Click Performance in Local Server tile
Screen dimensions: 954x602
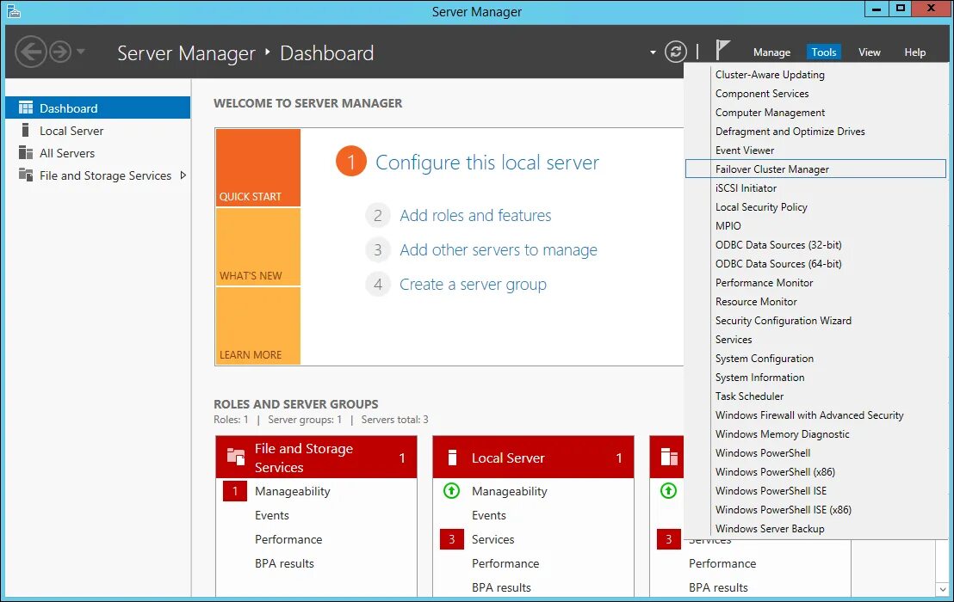pos(505,563)
